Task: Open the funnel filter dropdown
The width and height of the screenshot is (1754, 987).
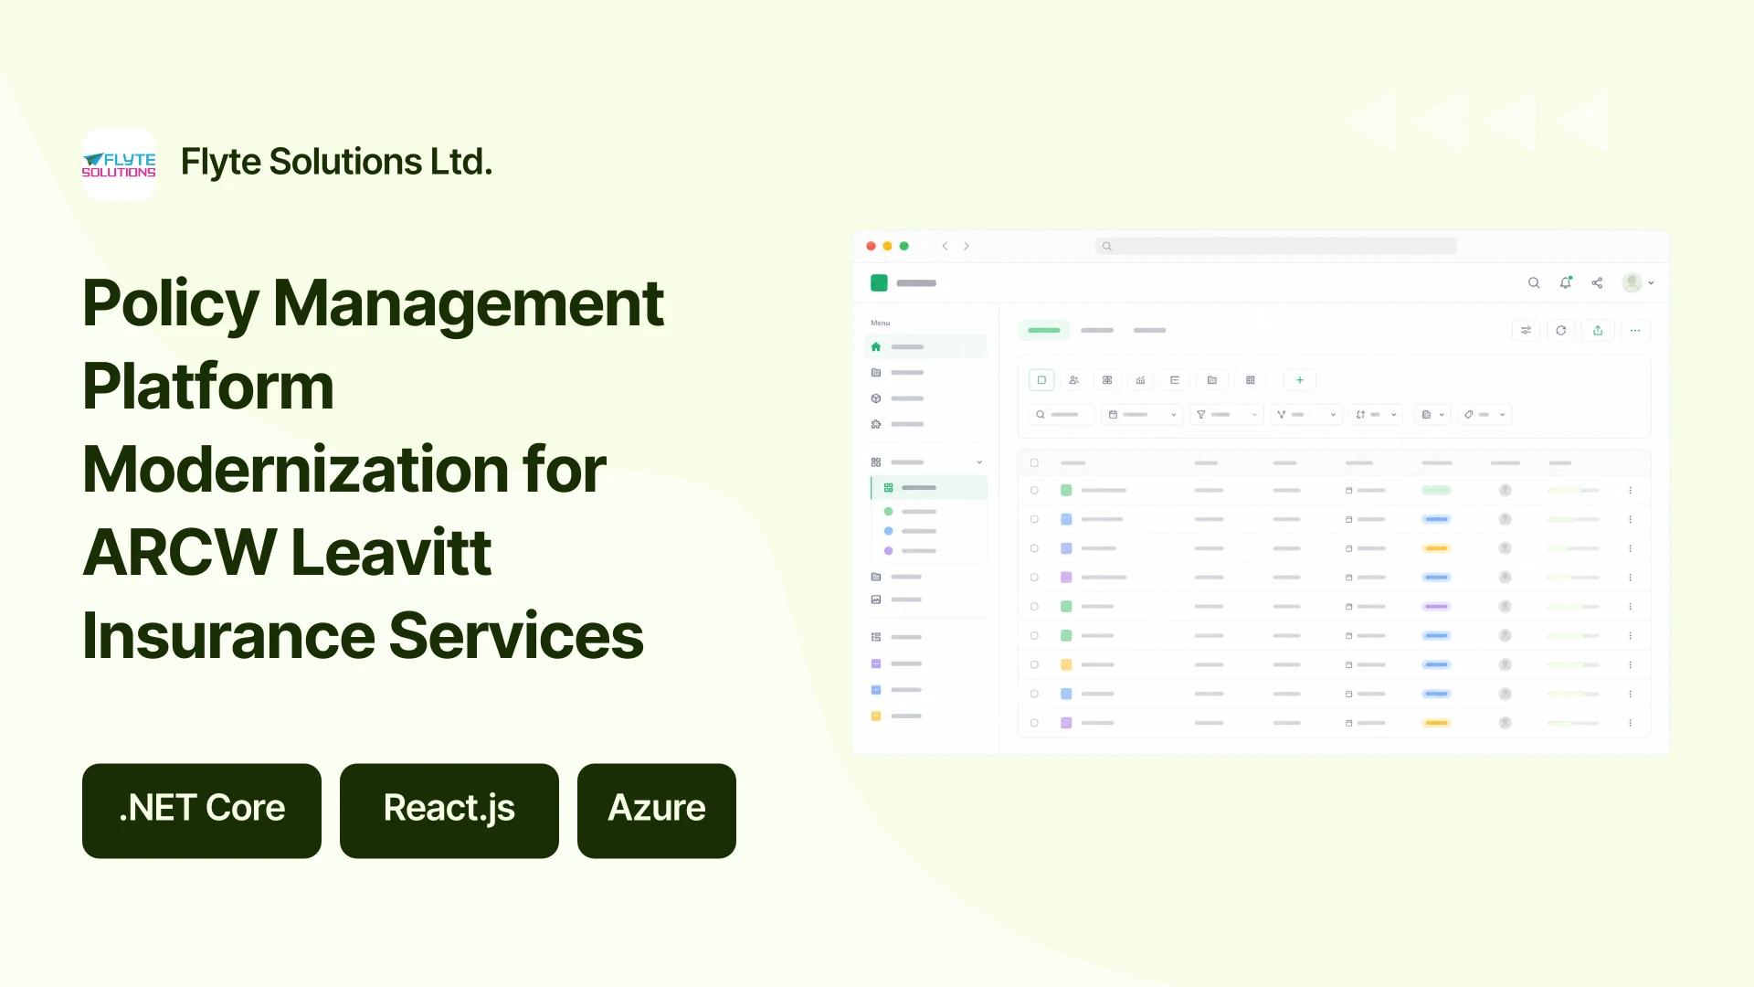Action: [x=1227, y=415]
